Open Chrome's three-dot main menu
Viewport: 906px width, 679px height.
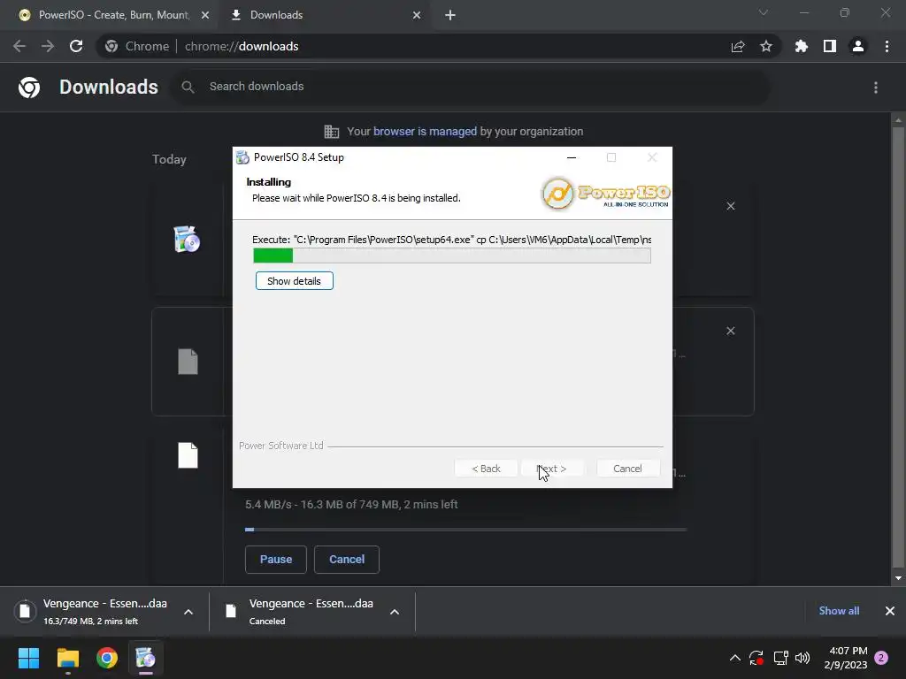[x=887, y=46]
